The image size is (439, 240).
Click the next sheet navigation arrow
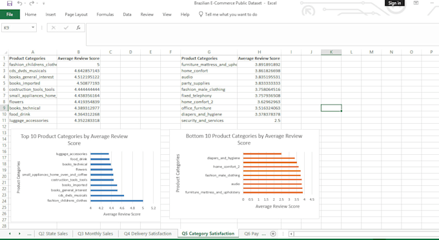19,234
